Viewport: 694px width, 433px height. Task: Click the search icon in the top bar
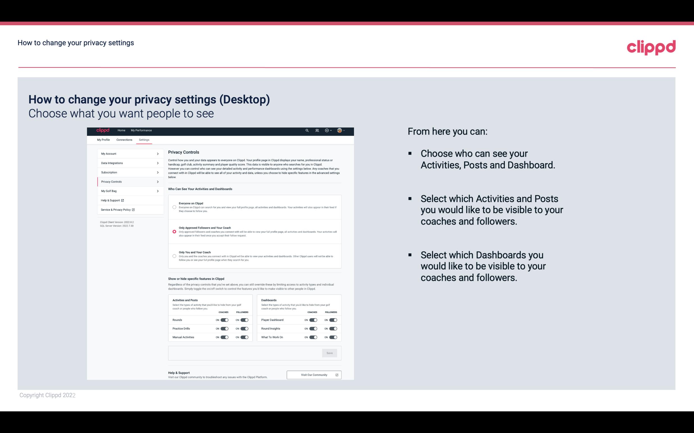(307, 131)
